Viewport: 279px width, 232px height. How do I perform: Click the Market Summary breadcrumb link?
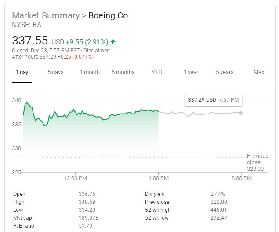click(x=46, y=16)
